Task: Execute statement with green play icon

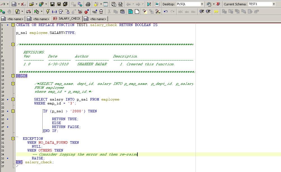Action: tap(3, 11)
